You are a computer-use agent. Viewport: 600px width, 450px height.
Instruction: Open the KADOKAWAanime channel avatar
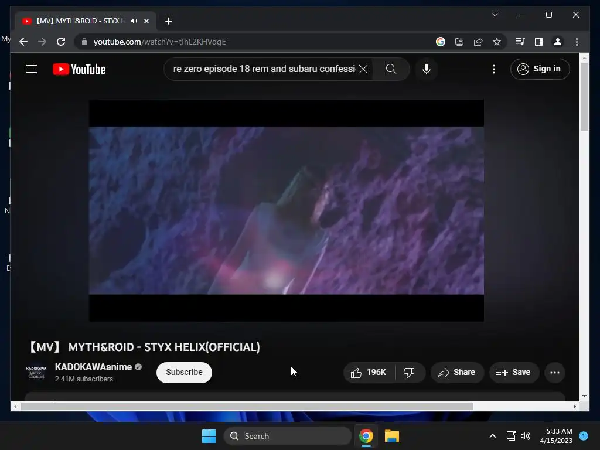pos(36,372)
